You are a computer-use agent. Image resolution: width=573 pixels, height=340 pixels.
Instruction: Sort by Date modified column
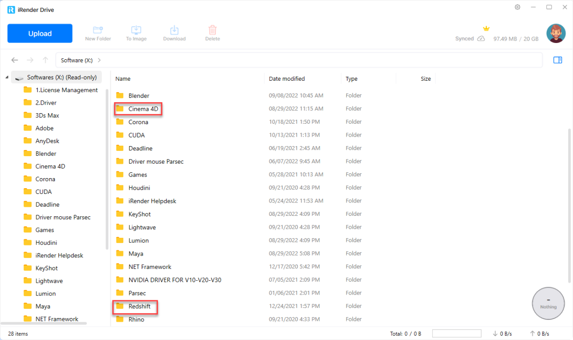286,79
